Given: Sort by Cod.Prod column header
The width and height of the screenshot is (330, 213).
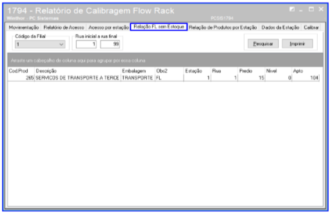Looking at the screenshot, I should point(21,71).
